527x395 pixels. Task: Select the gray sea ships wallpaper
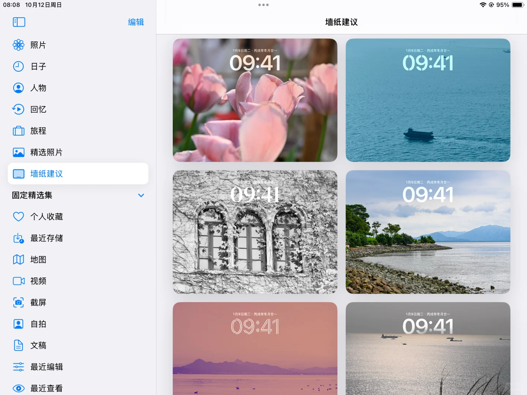[x=428, y=349]
